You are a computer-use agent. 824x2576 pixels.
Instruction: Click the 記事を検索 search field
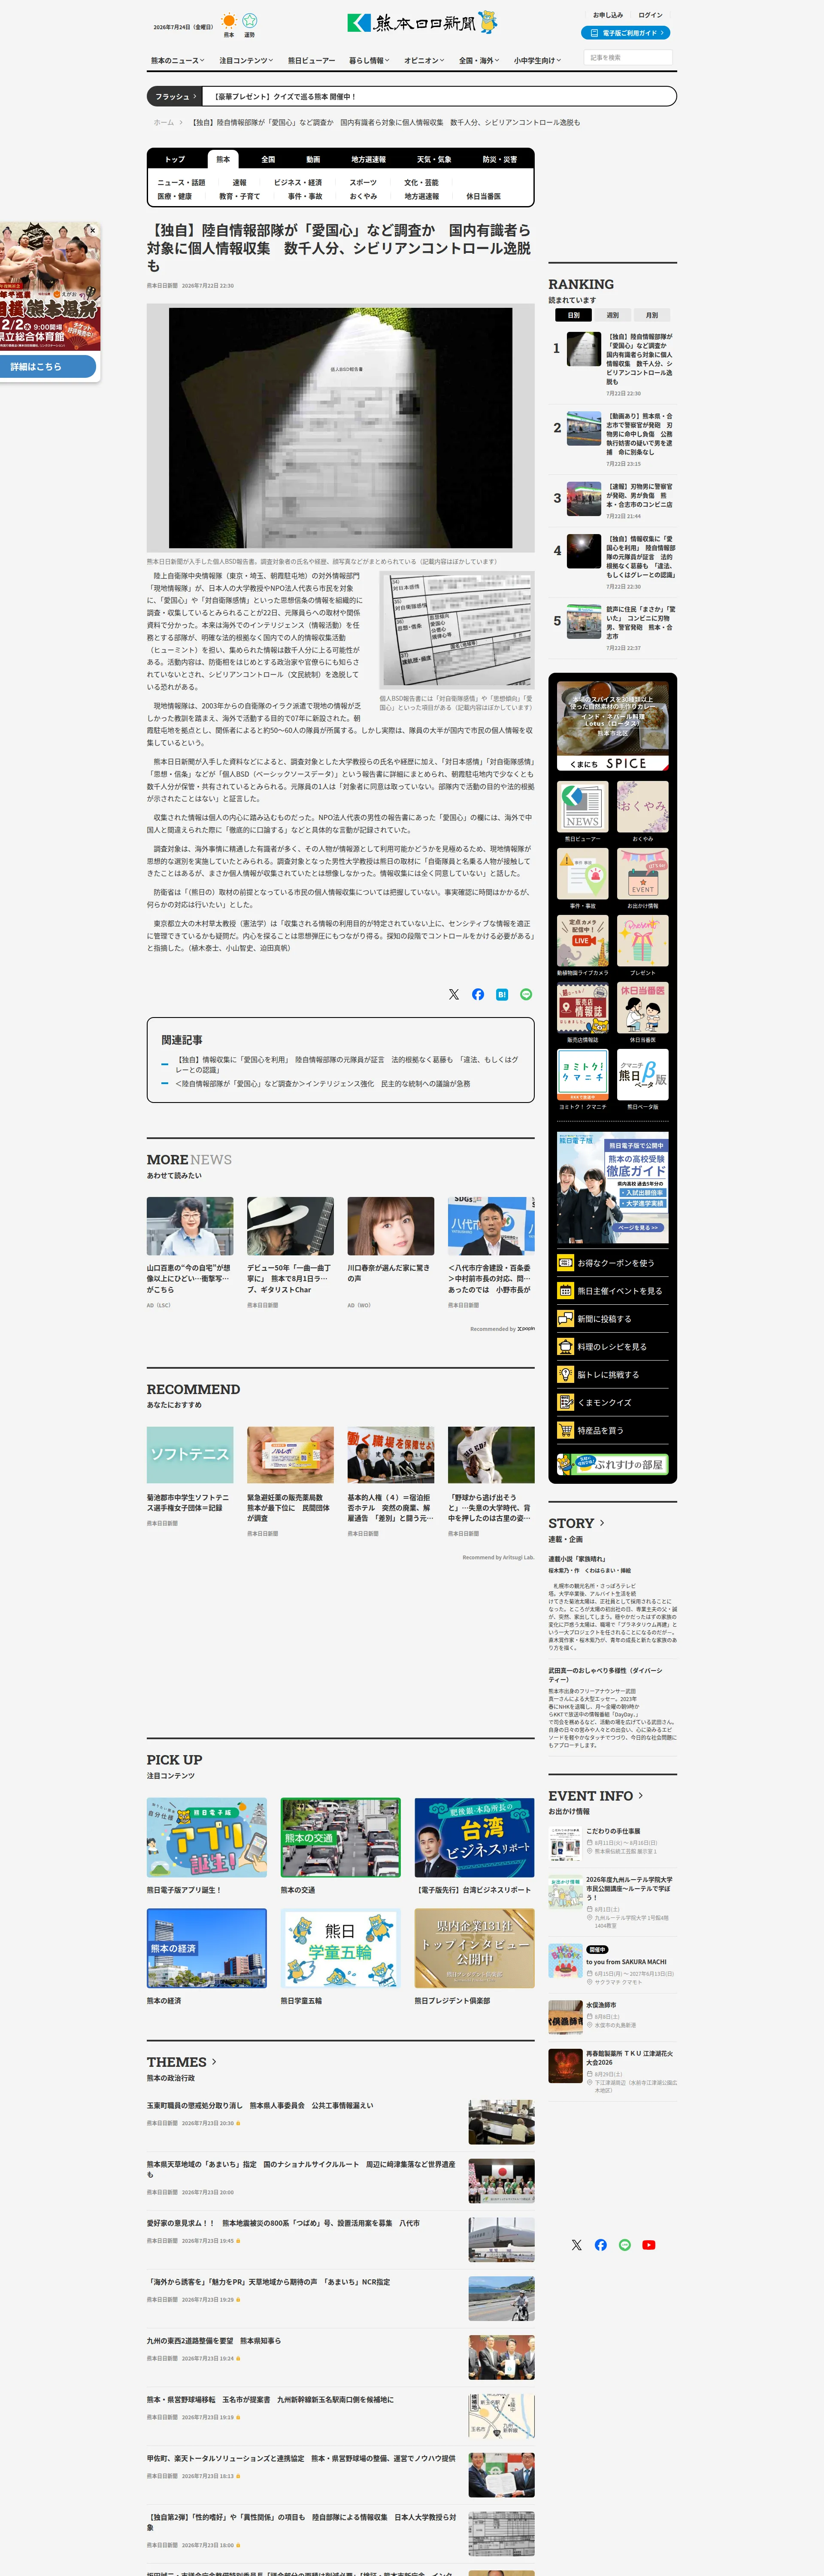pos(628,58)
